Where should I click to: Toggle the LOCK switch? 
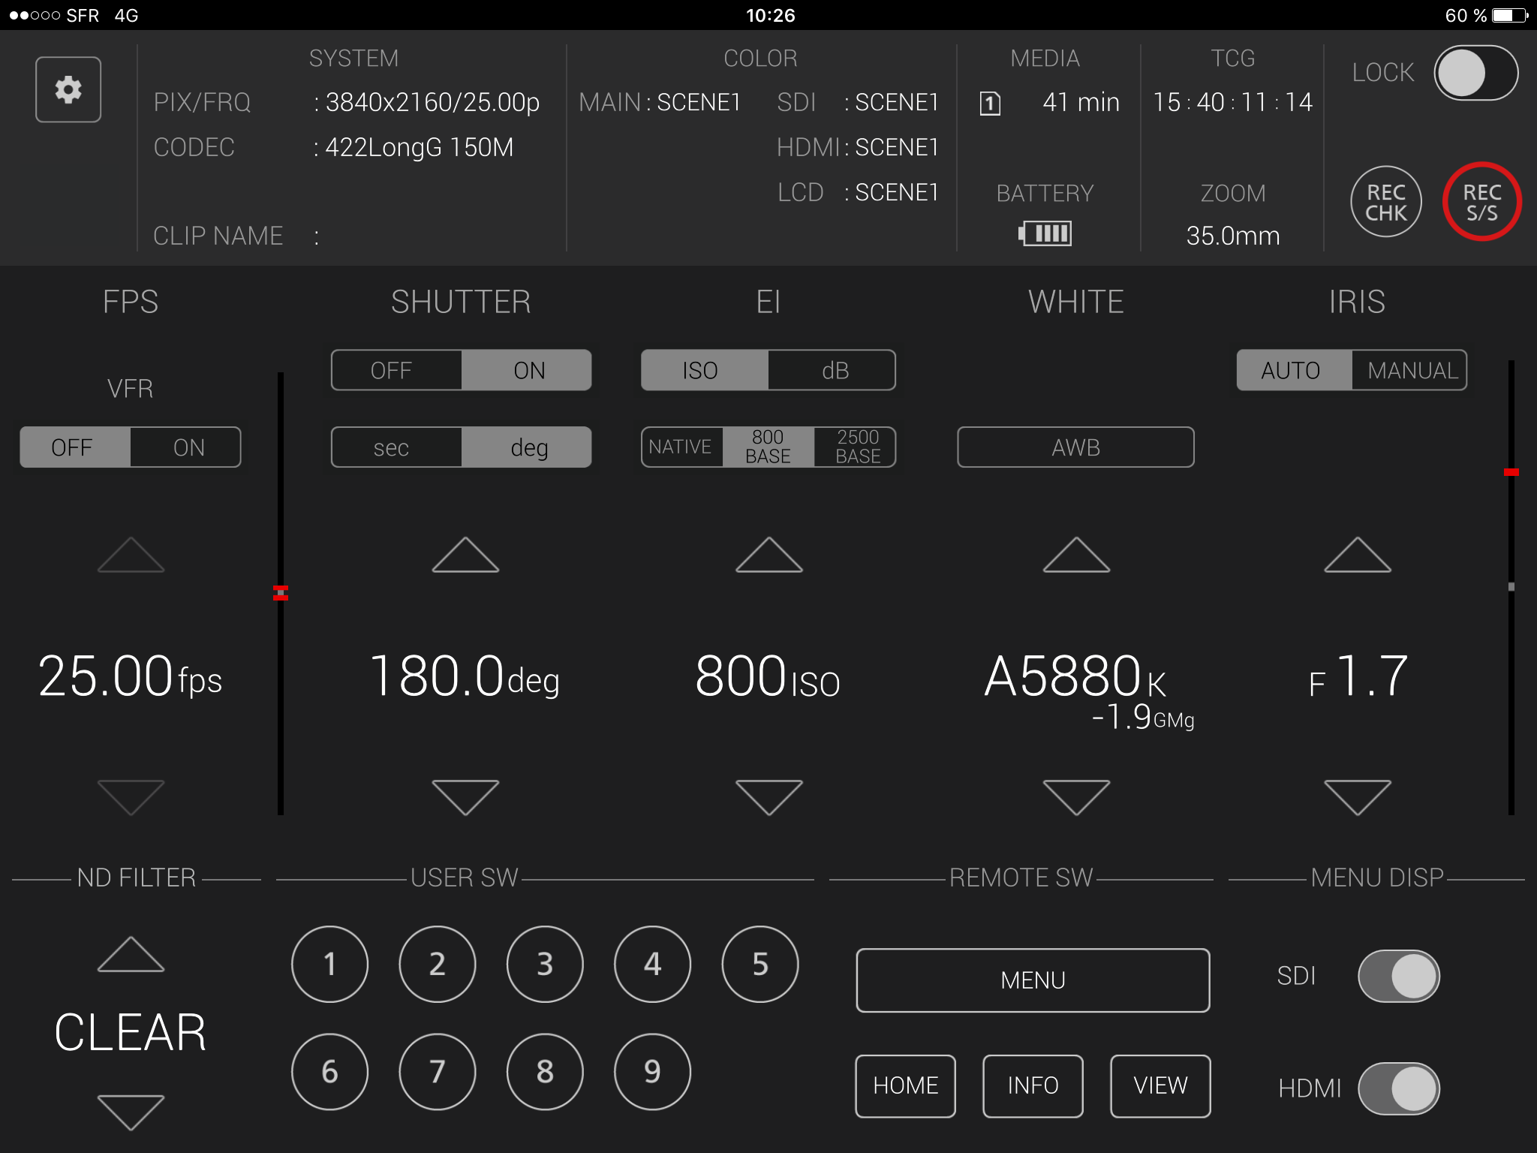point(1475,73)
